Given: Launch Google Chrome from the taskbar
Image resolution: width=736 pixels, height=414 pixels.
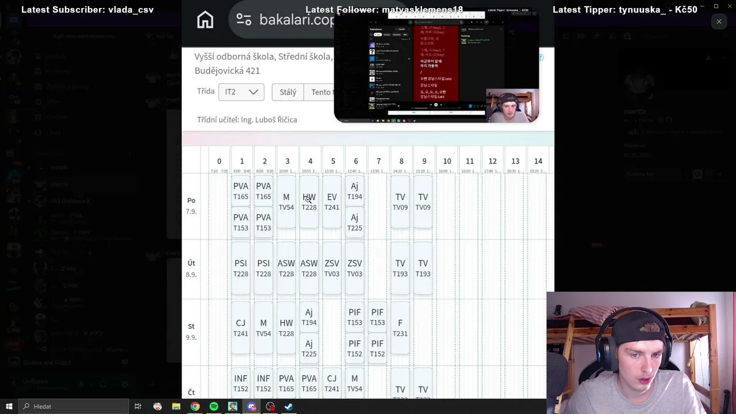Looking at the screenshot, I should click(195, 407).
